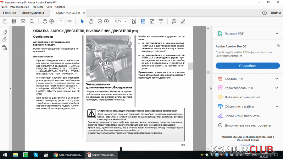The width and height of the screenshot is (283, 159).
Task: Open File Explorer from taskbar
Action: [x=15, y=155]
